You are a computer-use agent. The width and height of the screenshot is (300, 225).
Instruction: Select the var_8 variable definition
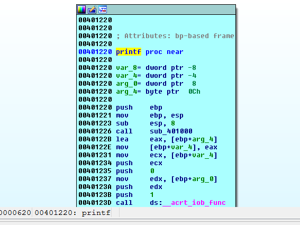156,68
